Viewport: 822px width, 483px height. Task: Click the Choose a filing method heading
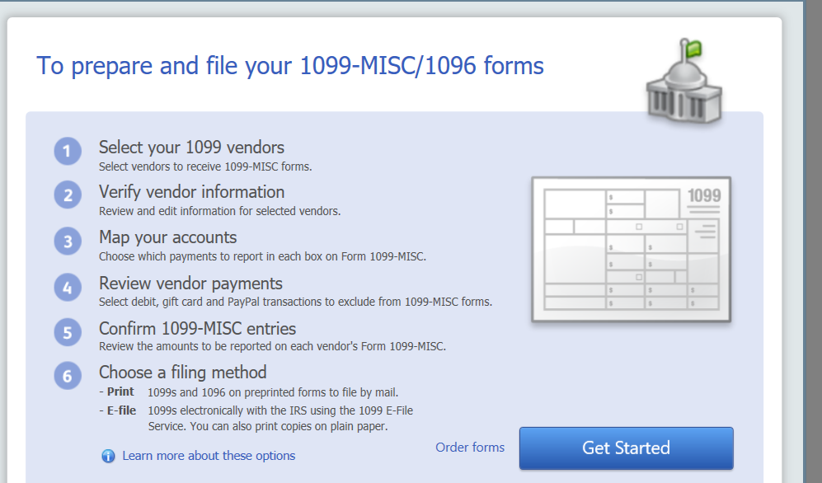(x=182, y=372)
